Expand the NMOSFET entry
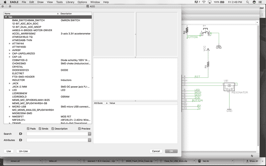 click(10, 117)
